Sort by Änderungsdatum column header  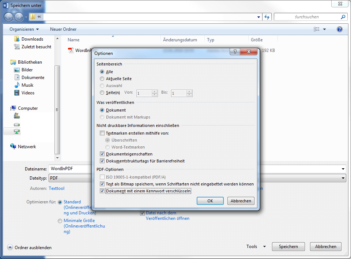pos(180,40)
